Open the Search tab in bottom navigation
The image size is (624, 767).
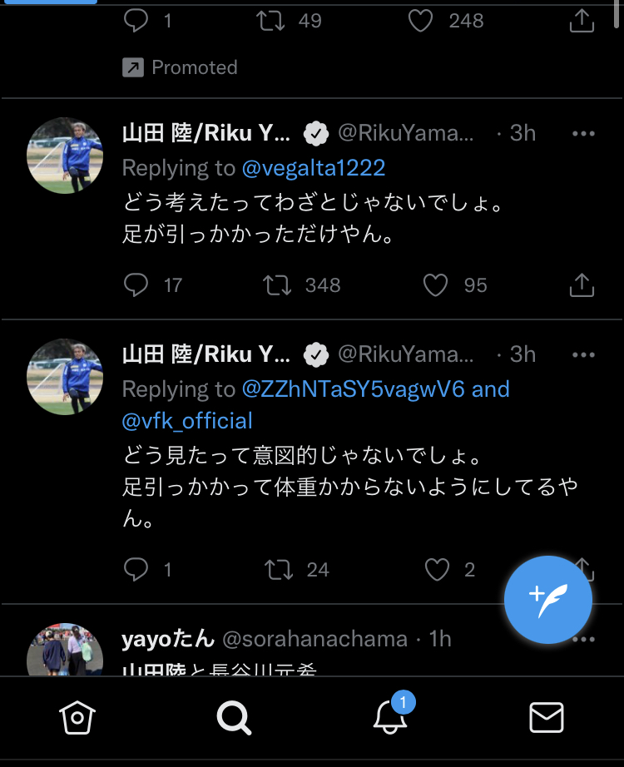(x=234, y=717)
